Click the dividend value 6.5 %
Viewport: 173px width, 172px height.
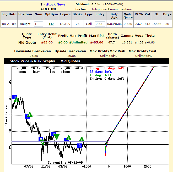[96, 4]
